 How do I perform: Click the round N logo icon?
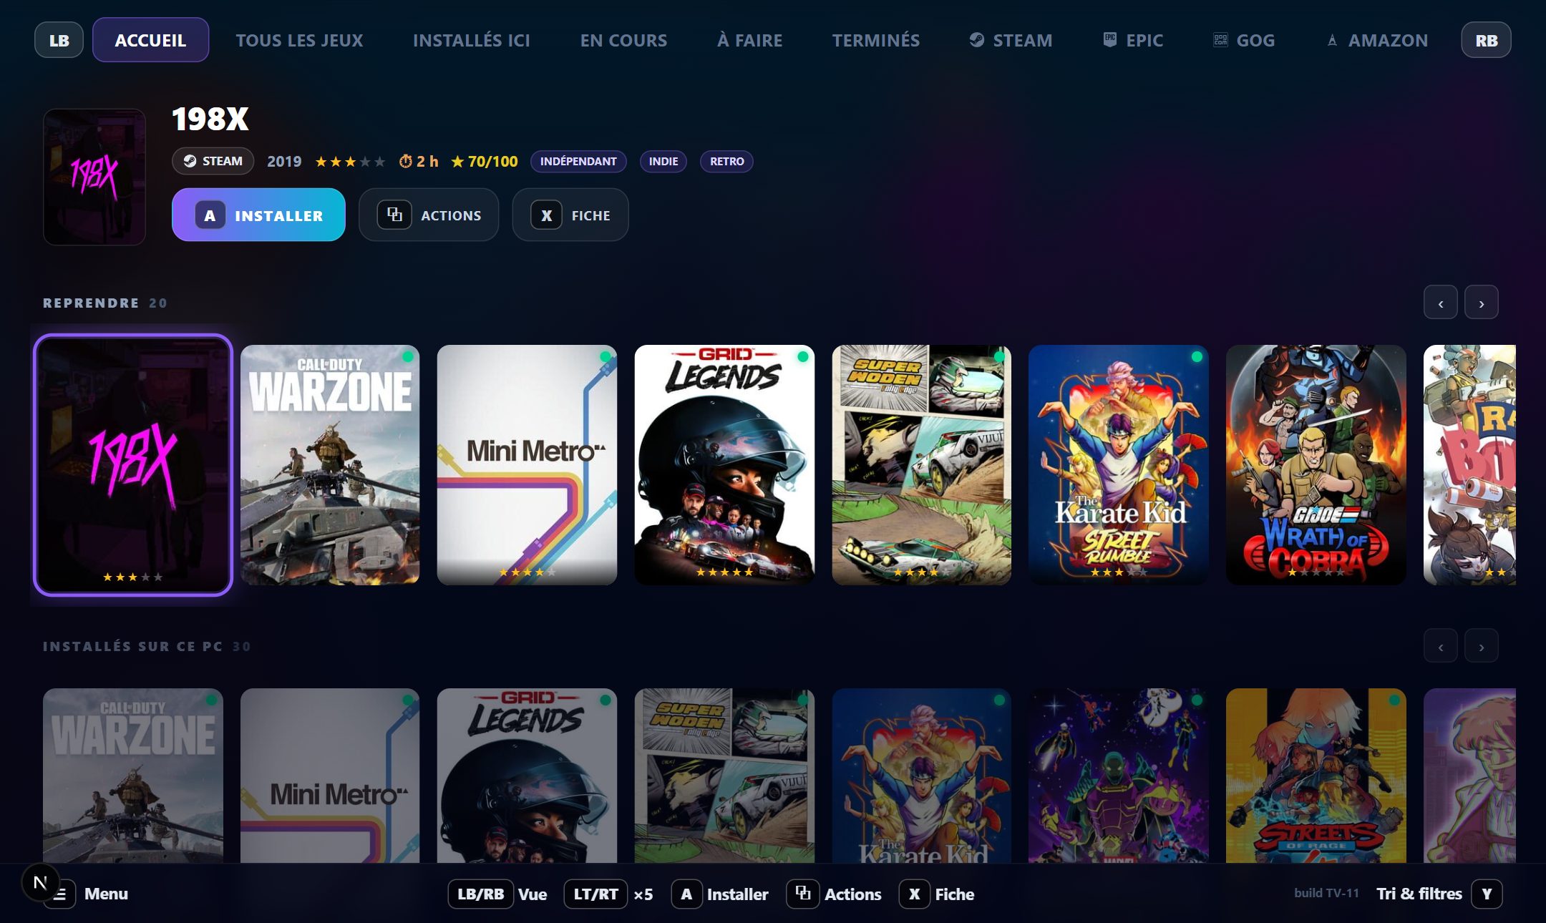[40, 883]
